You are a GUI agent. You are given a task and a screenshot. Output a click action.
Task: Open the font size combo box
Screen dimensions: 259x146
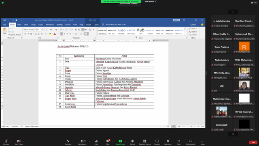tap(39, 30)
